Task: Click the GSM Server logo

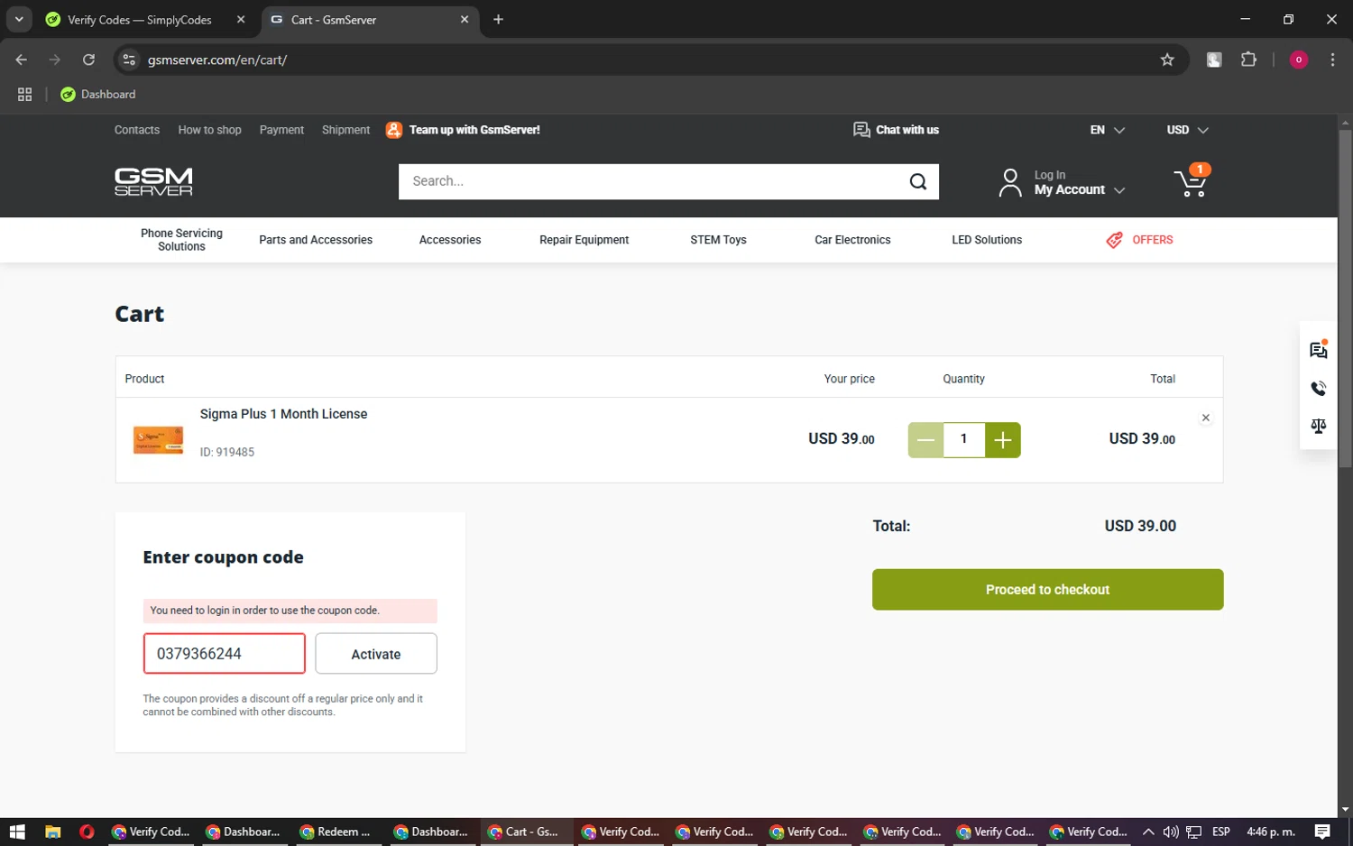Action: (x=153, y=181)
